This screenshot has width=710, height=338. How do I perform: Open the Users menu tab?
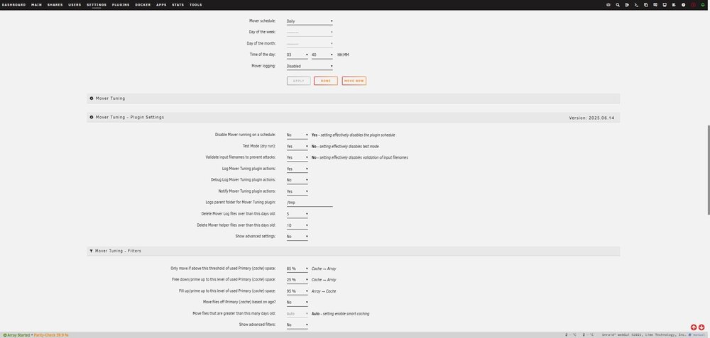[75, 5]
